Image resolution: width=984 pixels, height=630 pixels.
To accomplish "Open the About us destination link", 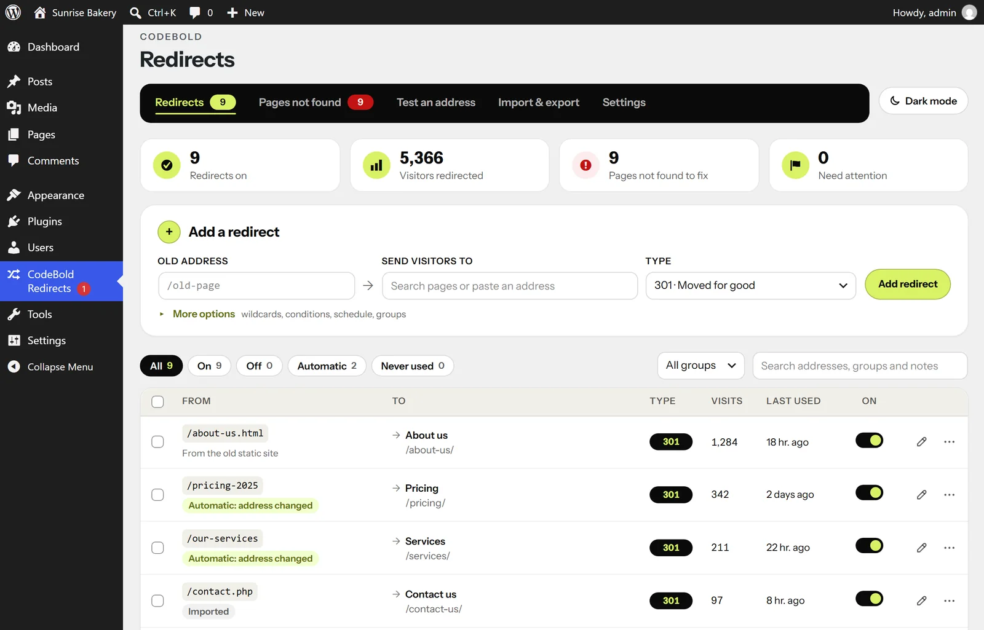I will point(426,435).
